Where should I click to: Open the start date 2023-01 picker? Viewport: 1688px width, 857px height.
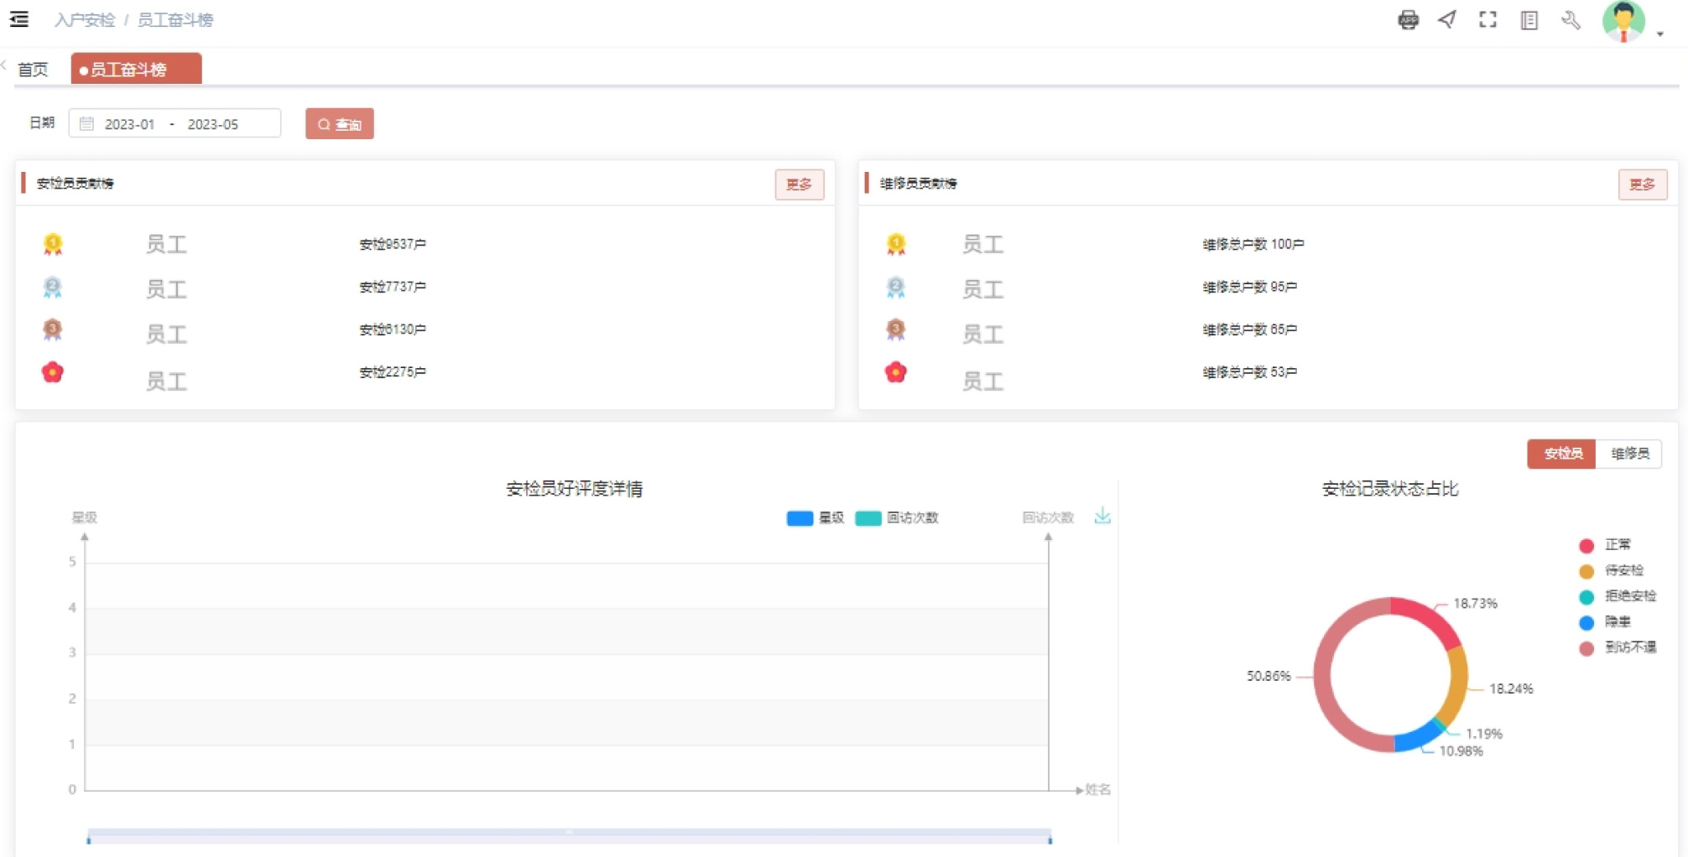click(x=129, y=124)
